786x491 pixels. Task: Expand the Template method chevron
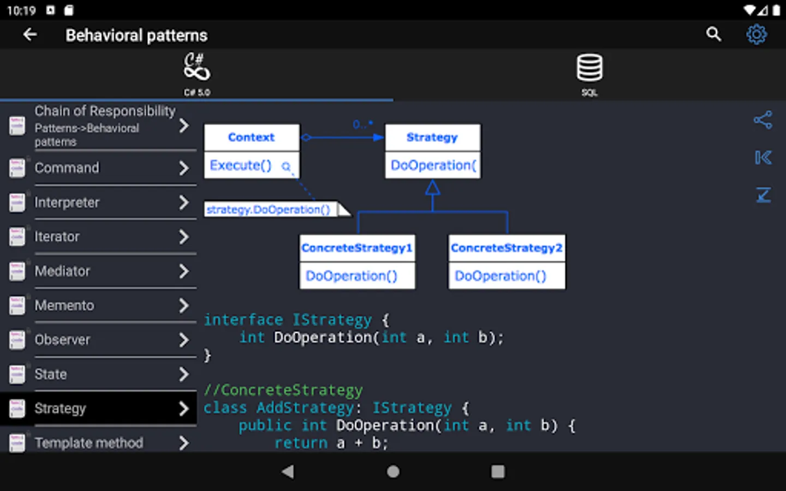pyautogui.click(x=184, y=442)
